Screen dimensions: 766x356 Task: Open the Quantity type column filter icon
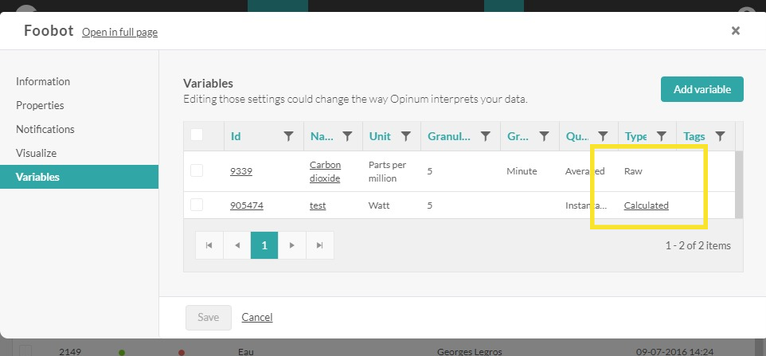pos(603,136)
